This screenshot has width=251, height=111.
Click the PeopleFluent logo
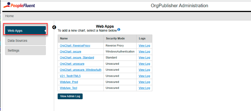tap(19, 5)
